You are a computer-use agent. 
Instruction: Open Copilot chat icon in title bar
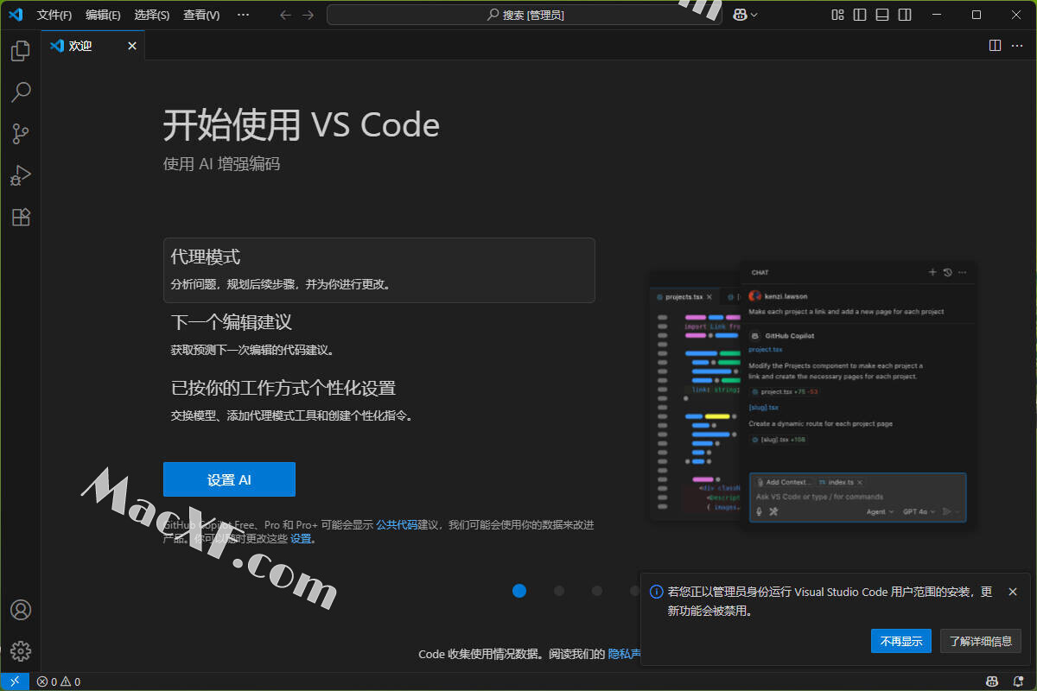click(x=740, y=15)
